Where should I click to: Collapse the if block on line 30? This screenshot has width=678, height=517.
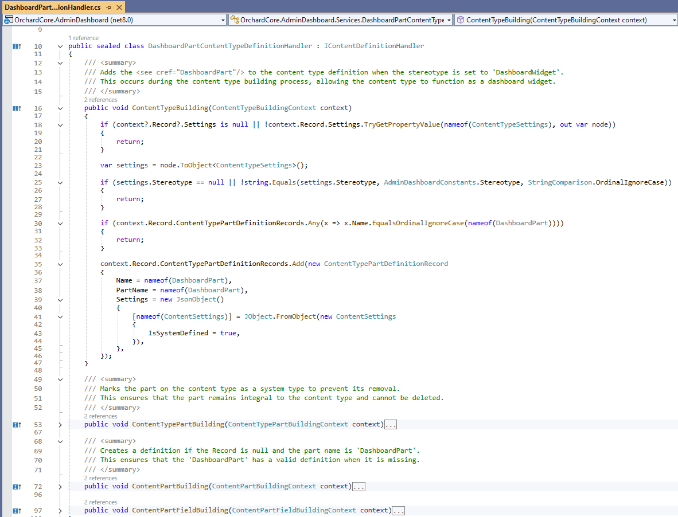tap(60, 224)
